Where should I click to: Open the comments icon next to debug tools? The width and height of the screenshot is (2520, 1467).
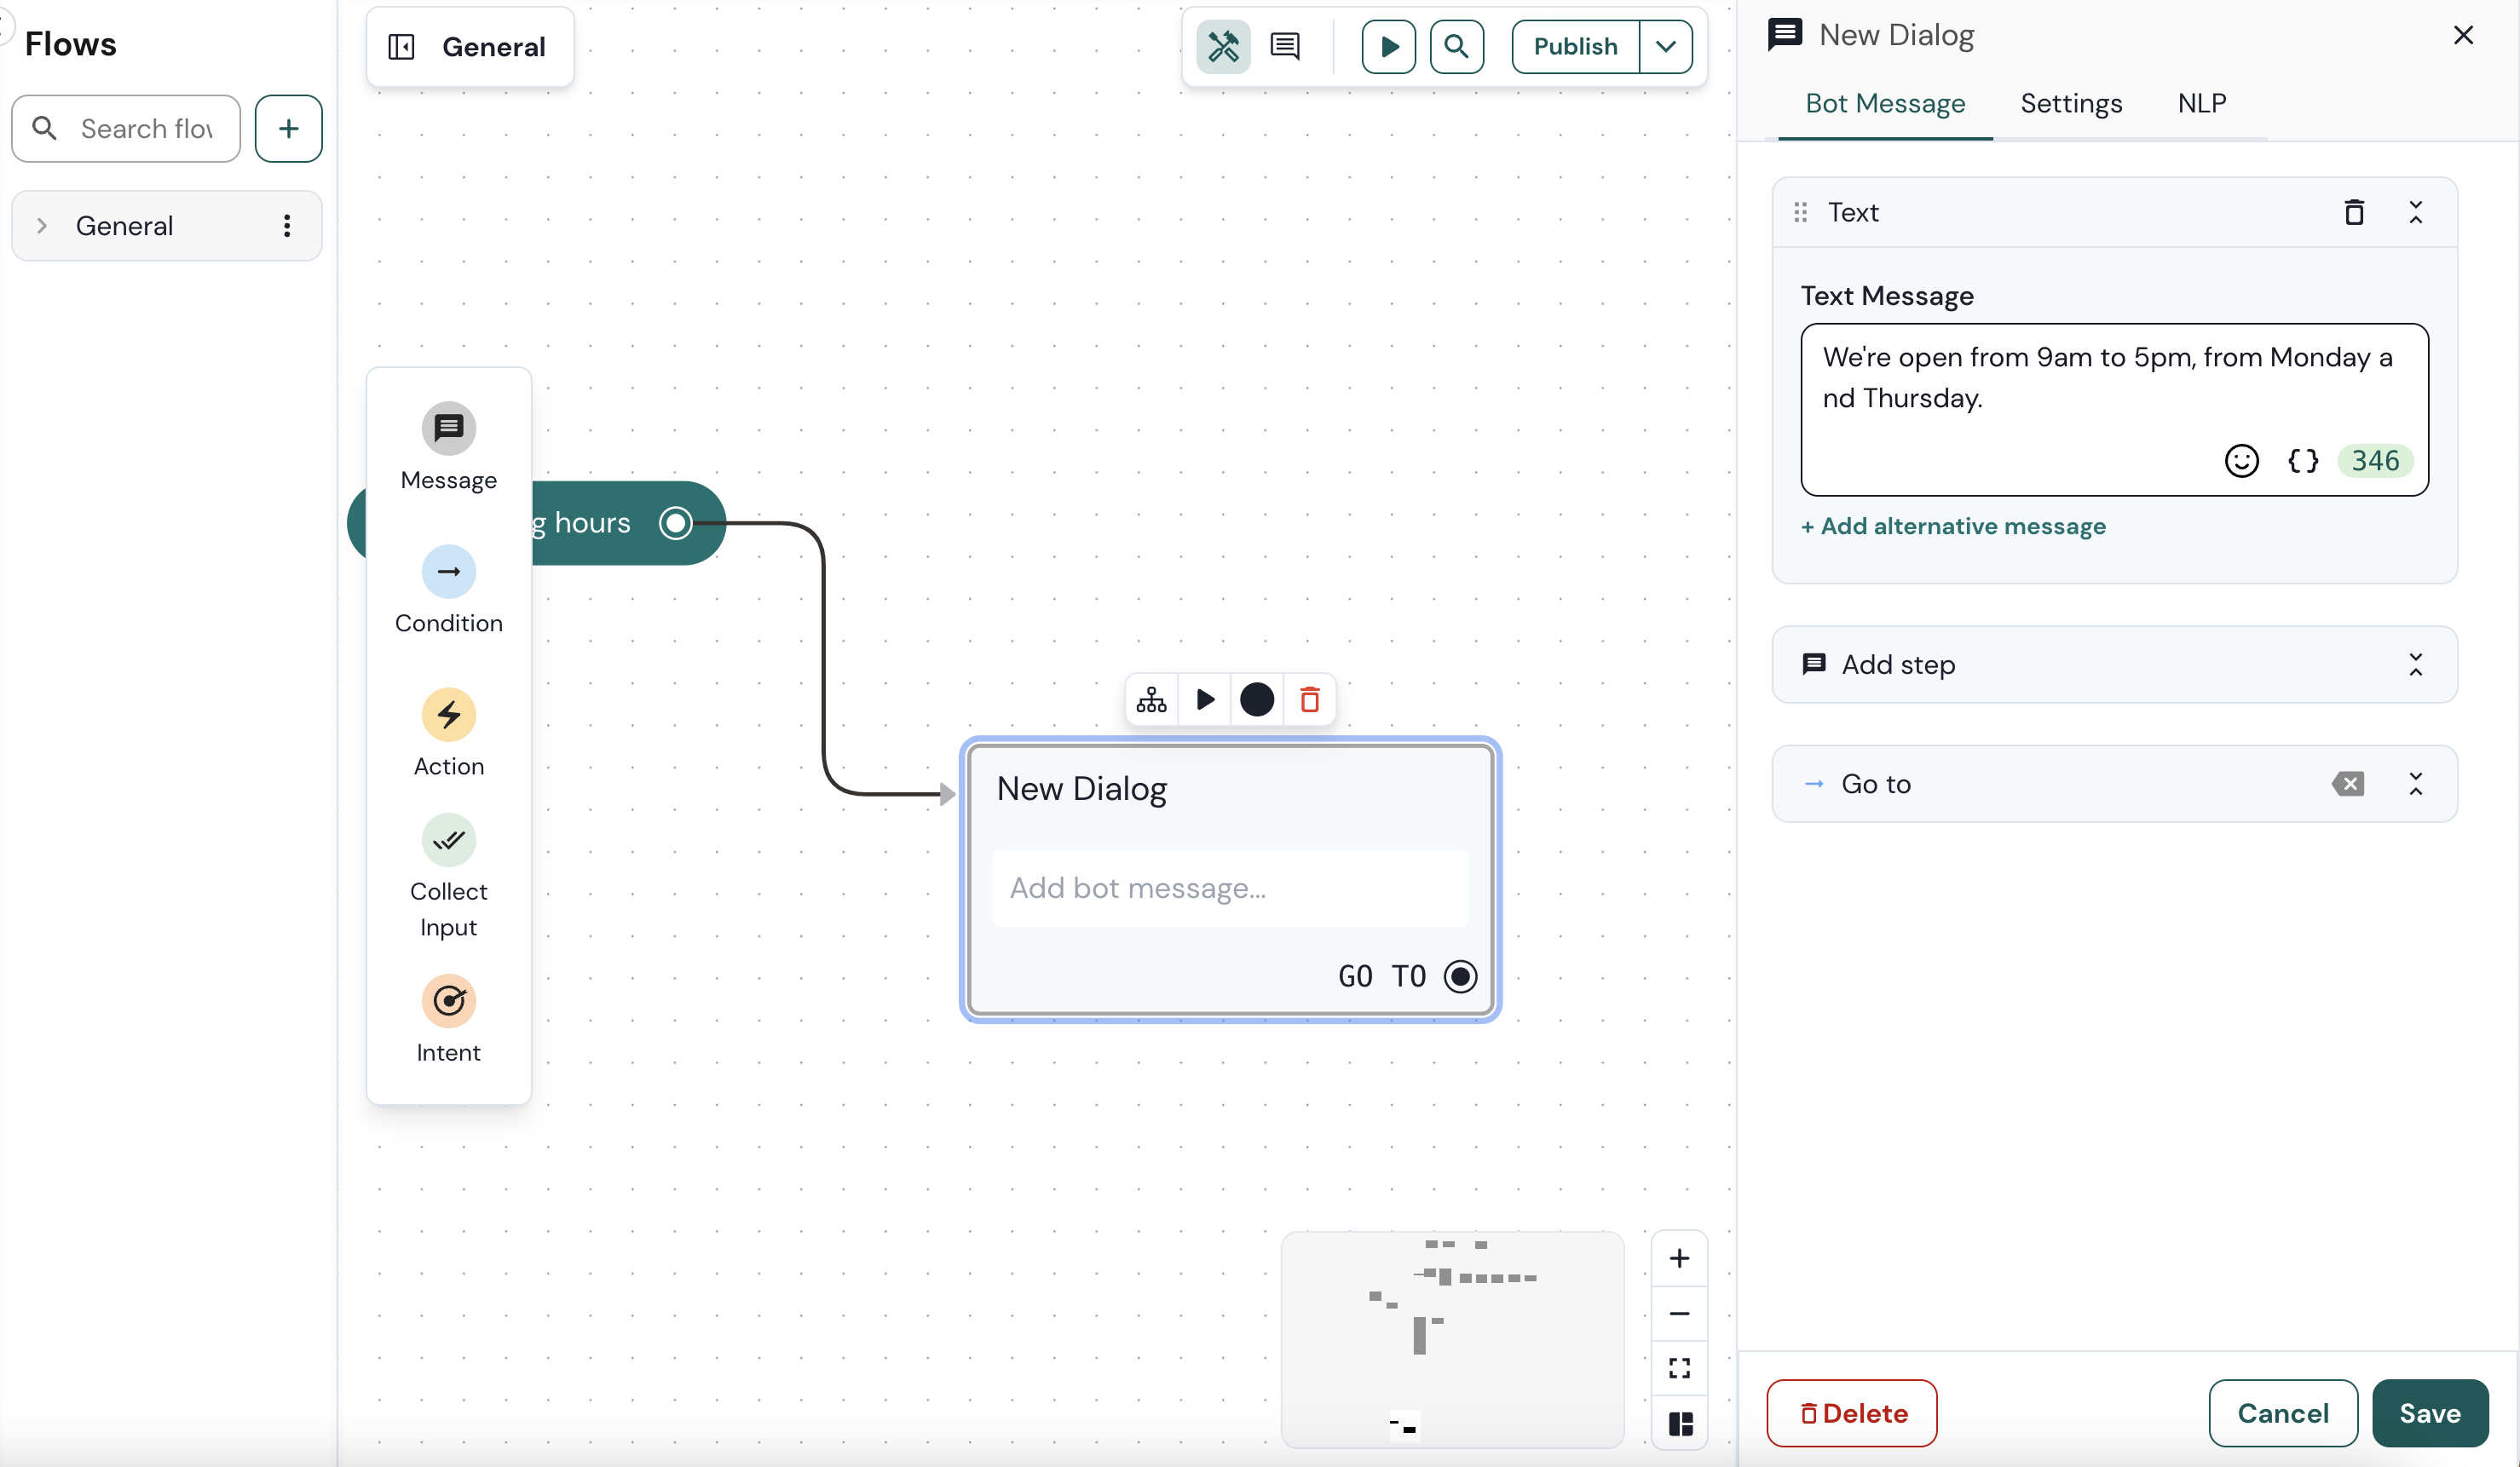[x=1286, y=46]
